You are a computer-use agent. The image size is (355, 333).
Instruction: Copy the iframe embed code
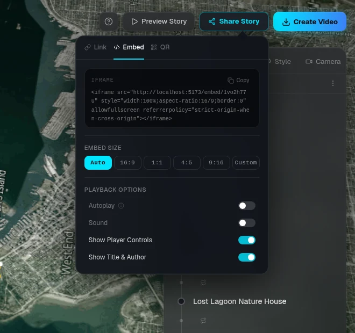pyautogui.click(x=238, y=80)
